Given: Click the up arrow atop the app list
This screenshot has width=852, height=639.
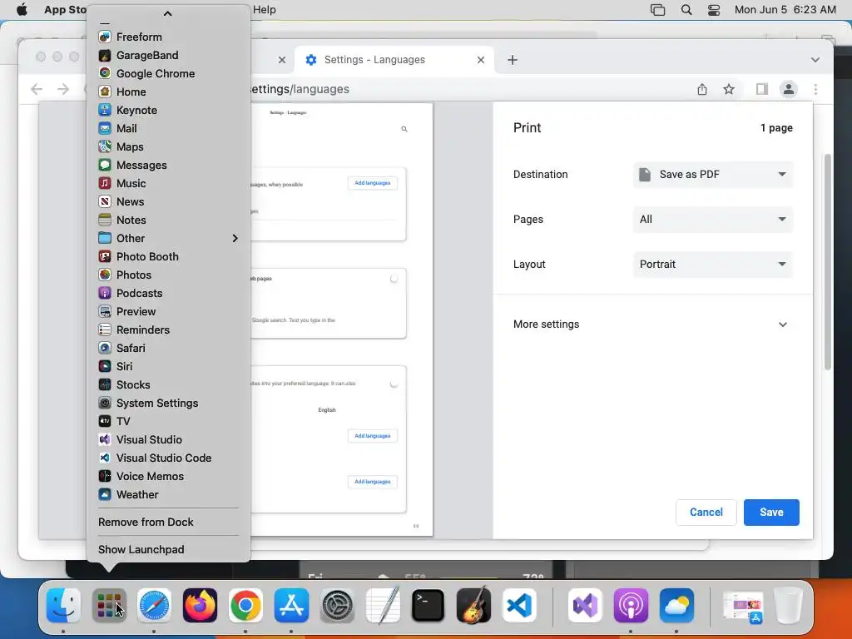Looking at the screenshot, I should coord(168,13).
